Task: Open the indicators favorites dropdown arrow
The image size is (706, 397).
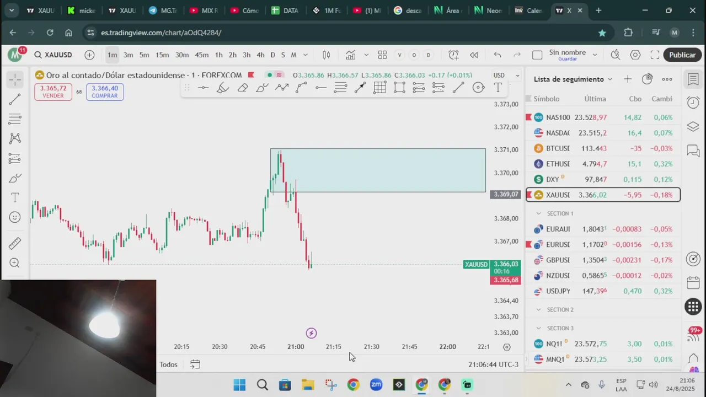Action: pos(366,55)
